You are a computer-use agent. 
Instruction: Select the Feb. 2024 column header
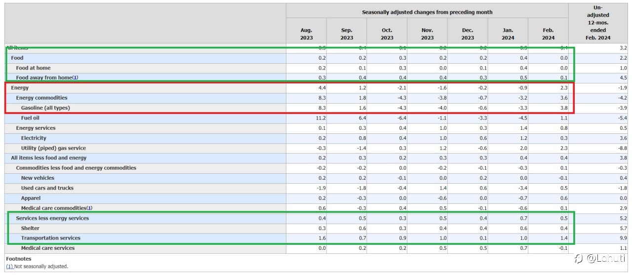coord(548,34)
